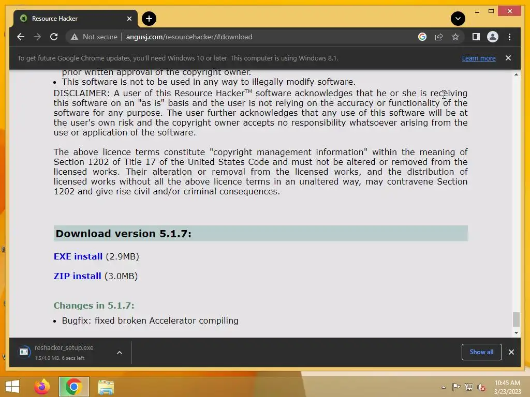Go back to the previous page

[21, 37]
